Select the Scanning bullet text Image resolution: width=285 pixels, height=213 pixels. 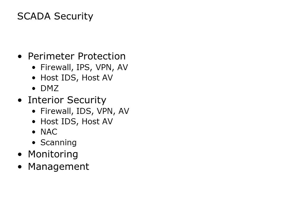point(58,143)
